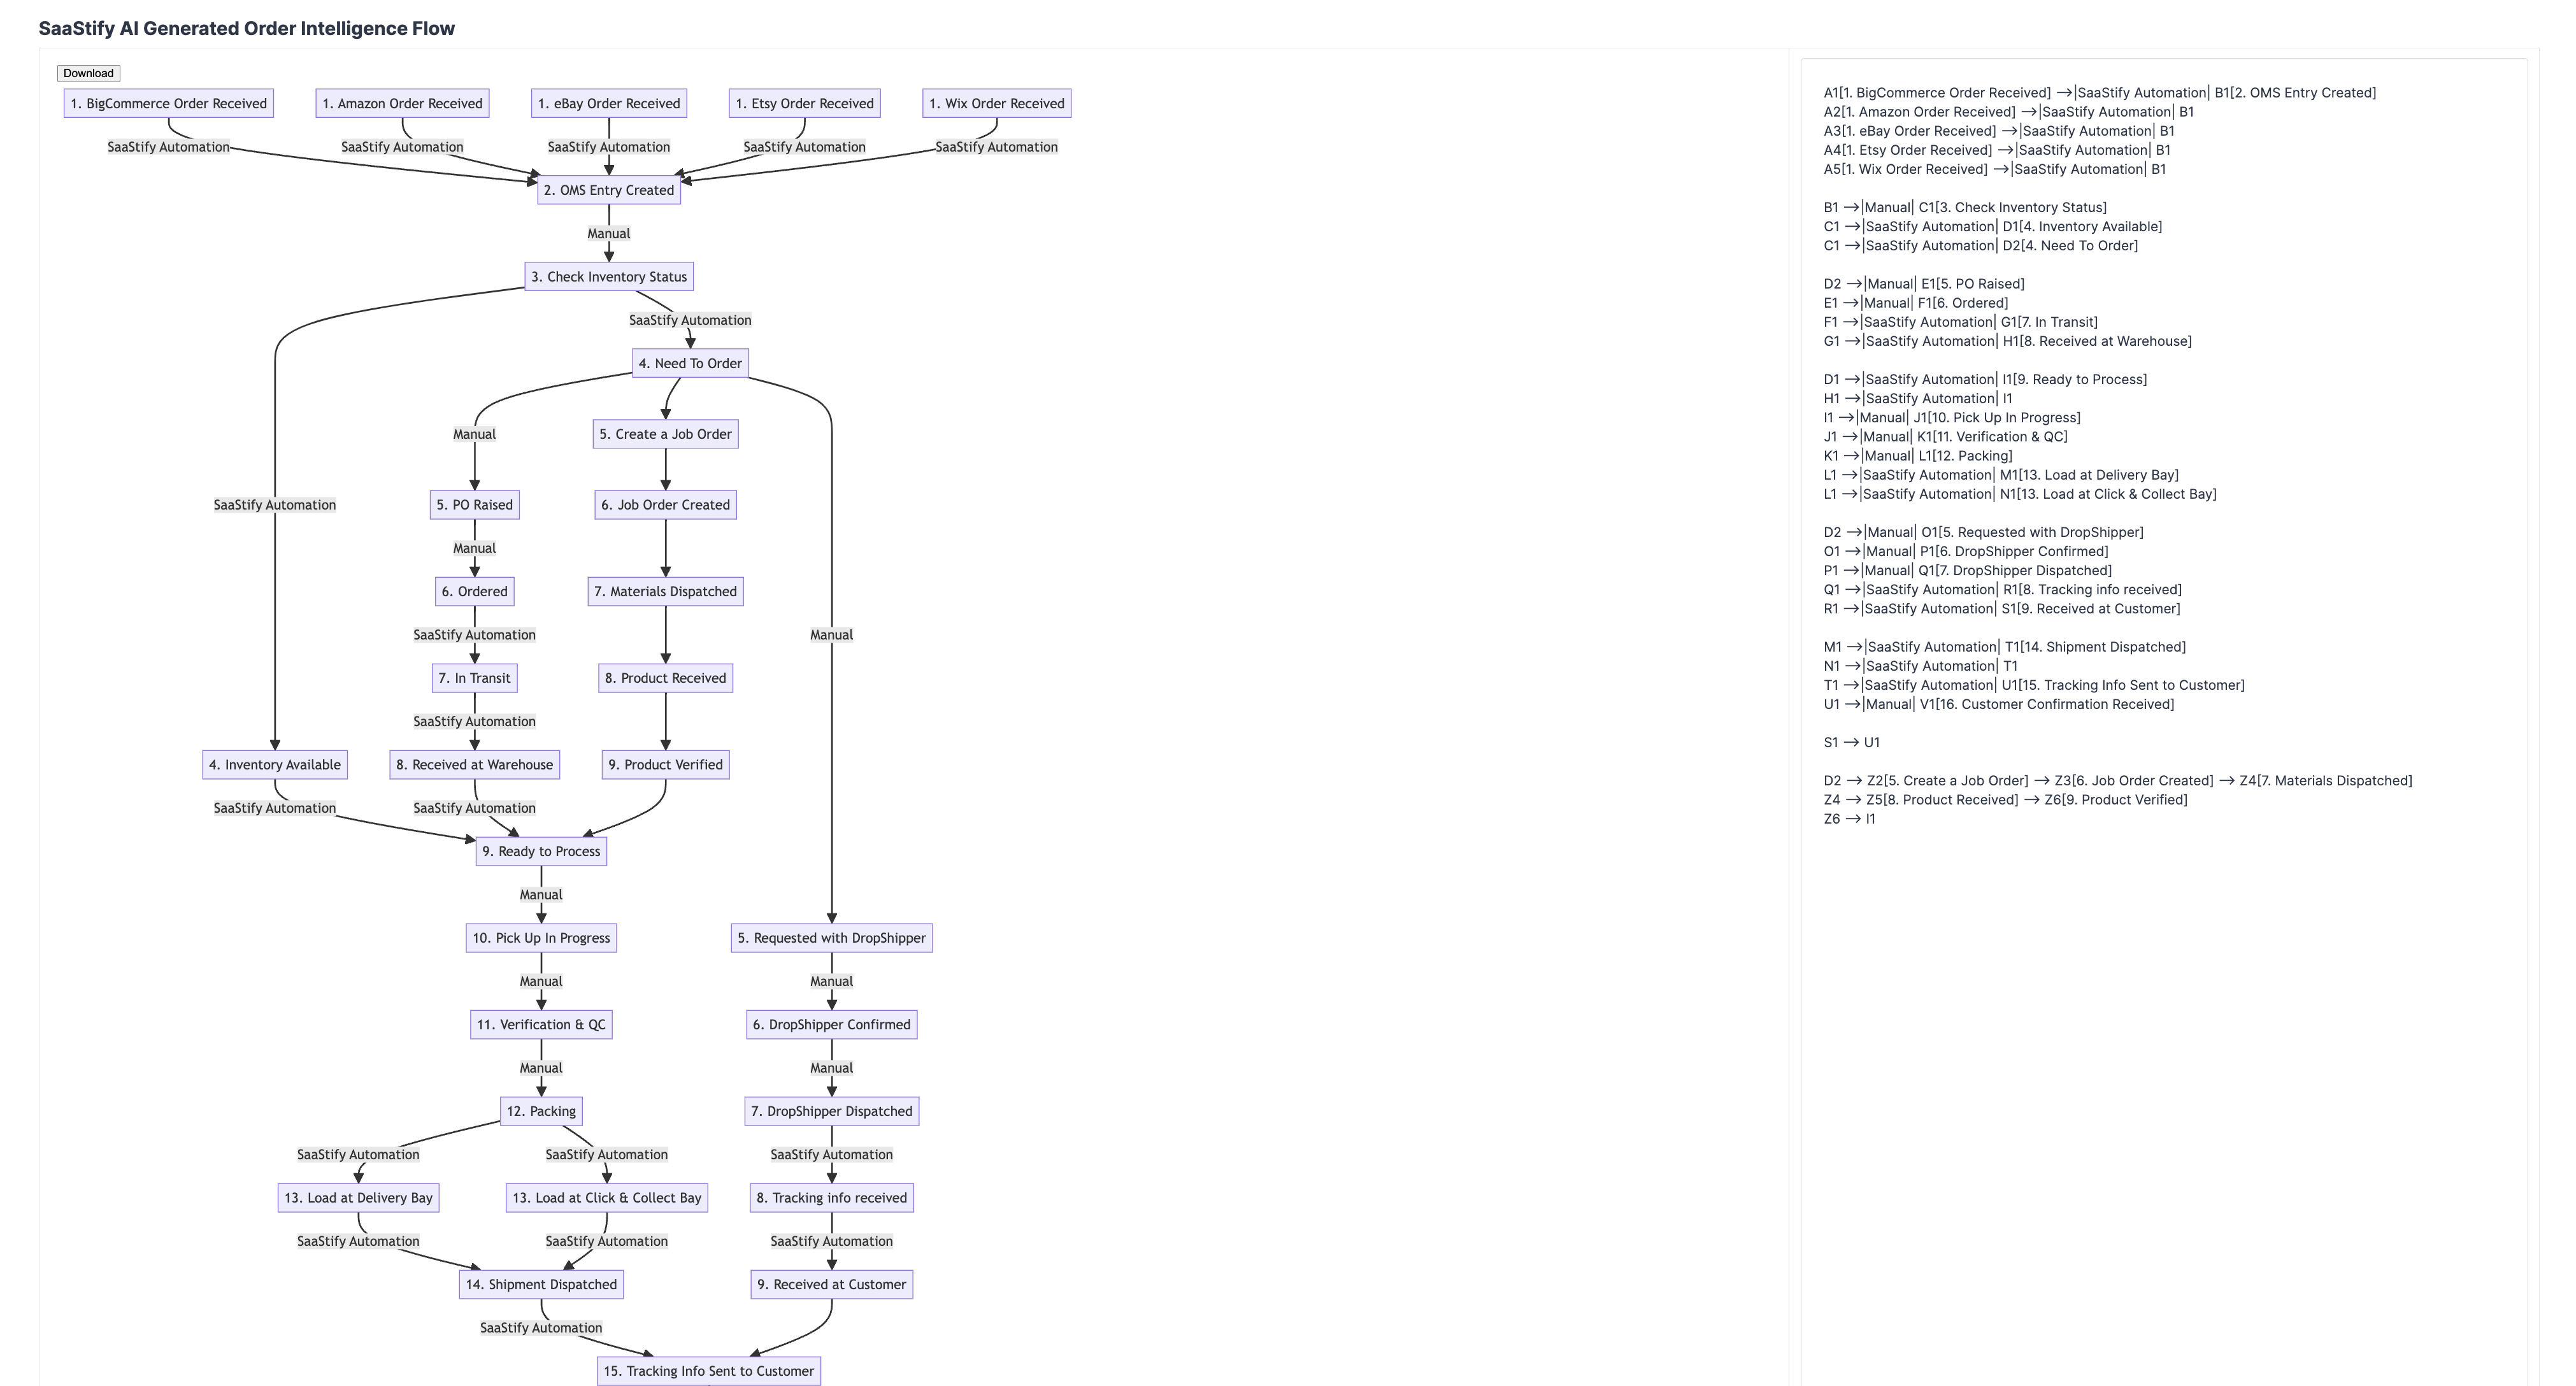
Task: Select the Check Inventory Status node
Action: coord(608,277)
